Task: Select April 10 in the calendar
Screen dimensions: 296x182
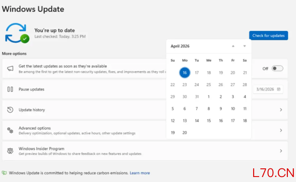Action: 233,109
